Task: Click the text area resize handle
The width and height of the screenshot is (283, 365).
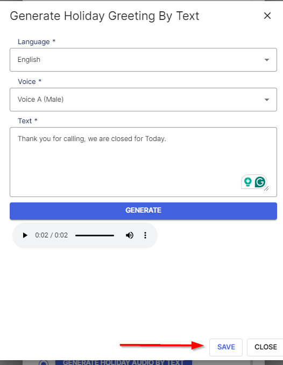Action: tap(267, 188)
